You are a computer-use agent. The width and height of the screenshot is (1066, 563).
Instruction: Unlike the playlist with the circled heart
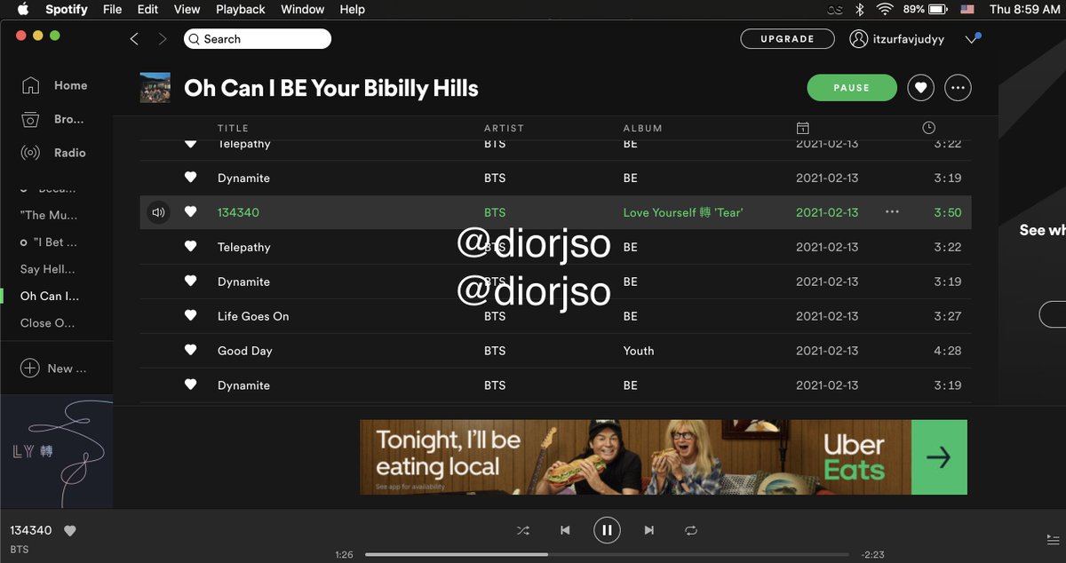(921, 88)
